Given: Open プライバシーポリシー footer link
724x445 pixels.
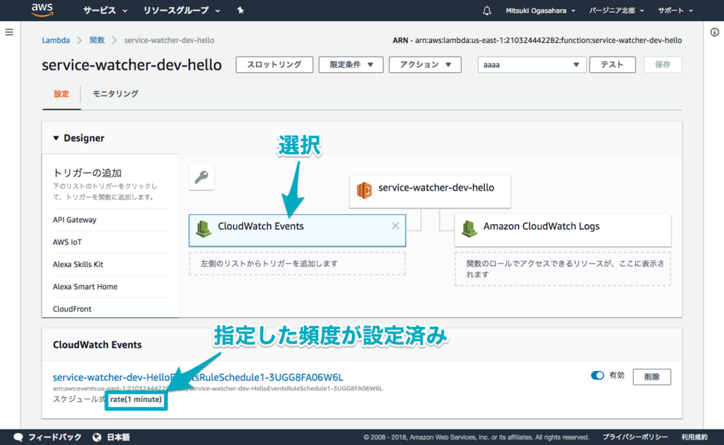Looking at the screenshot, I should [x=635, y=437].
